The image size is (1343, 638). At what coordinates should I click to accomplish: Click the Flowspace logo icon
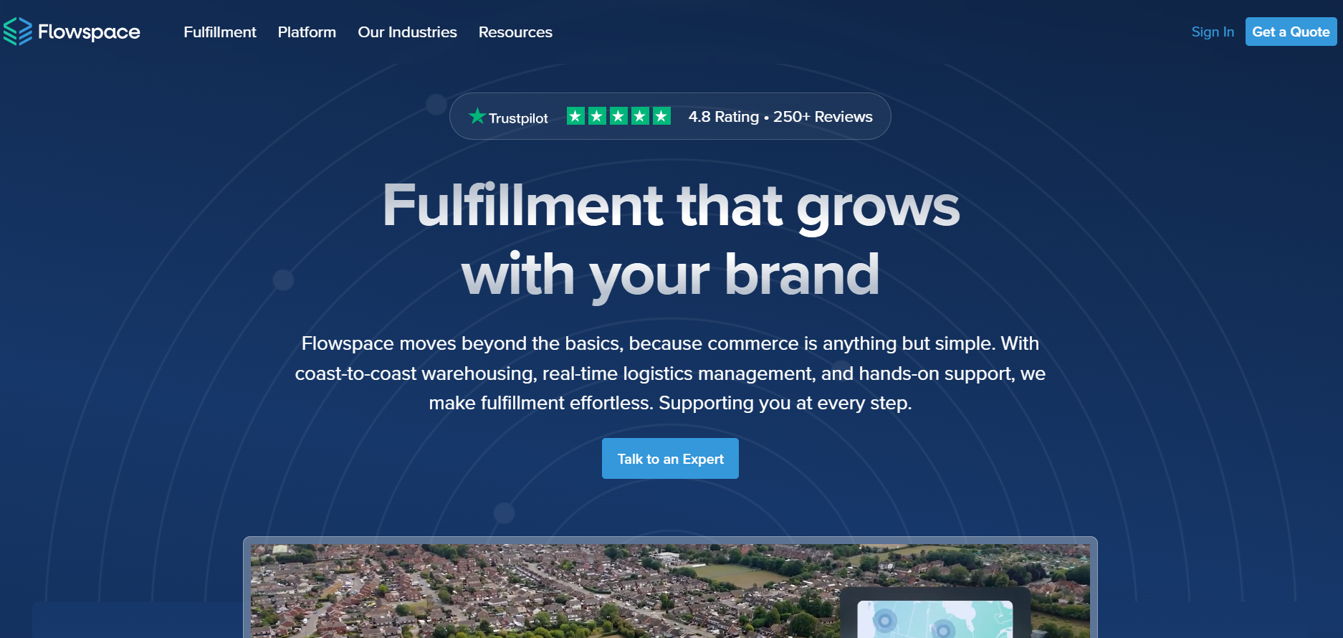pos(18,32)
